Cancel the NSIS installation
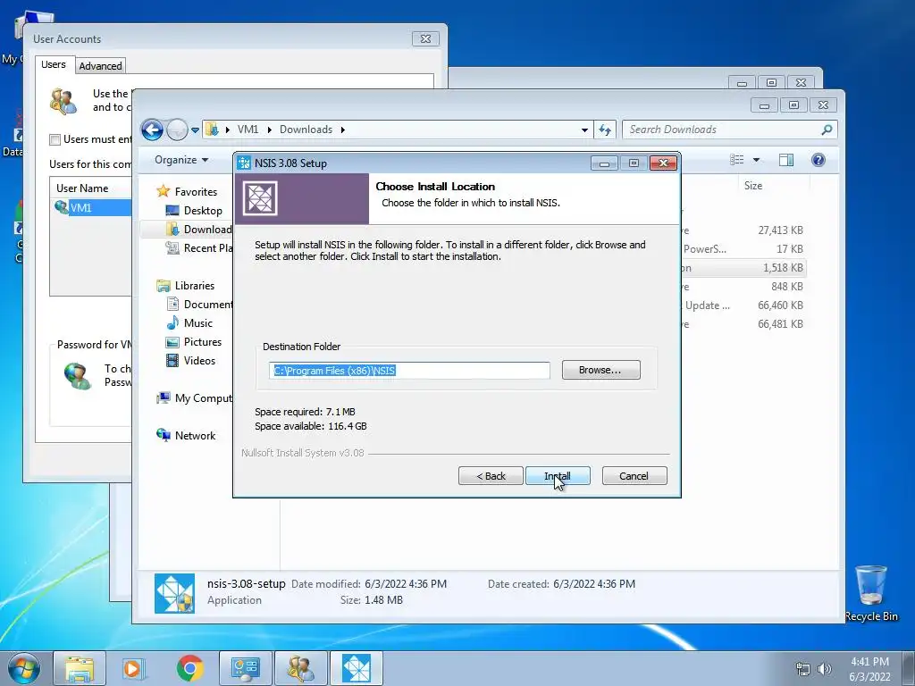This screenshot has height=686, width=915. (x=634, y=476)
